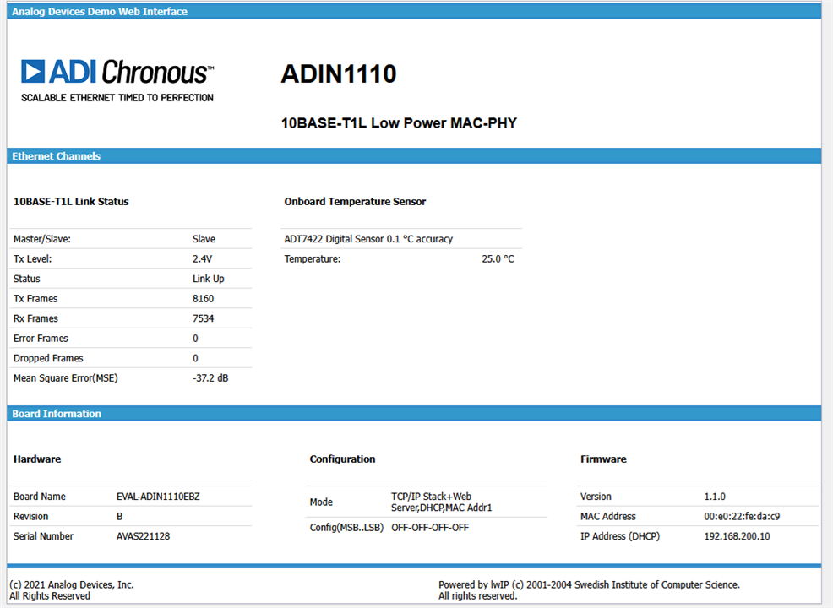This screenshot has height=608, width=833.
Task: Select the board name EVAL-ADIN1110EBZ
Action: pos(158,497)
